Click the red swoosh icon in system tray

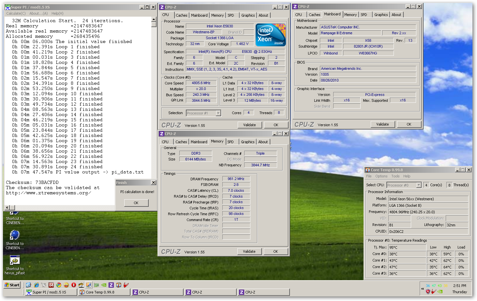click(x=434, y=292)
